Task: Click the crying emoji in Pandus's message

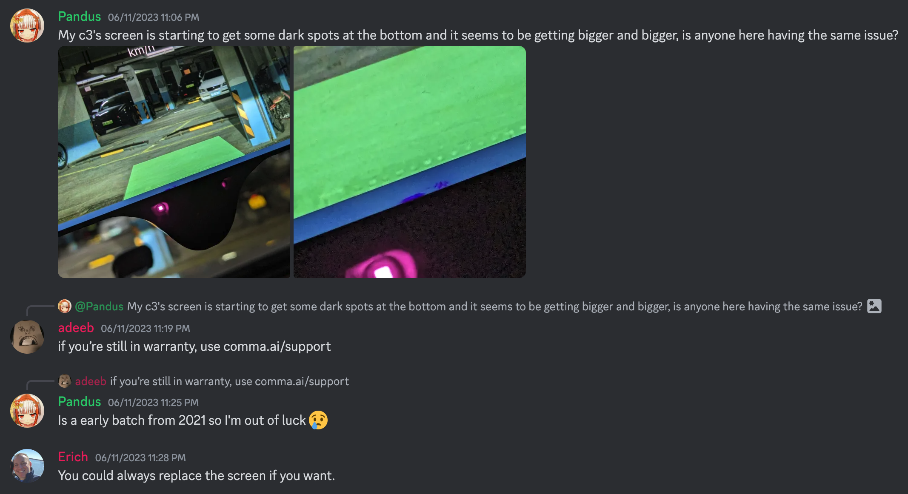Action: (x=318, y=420)
